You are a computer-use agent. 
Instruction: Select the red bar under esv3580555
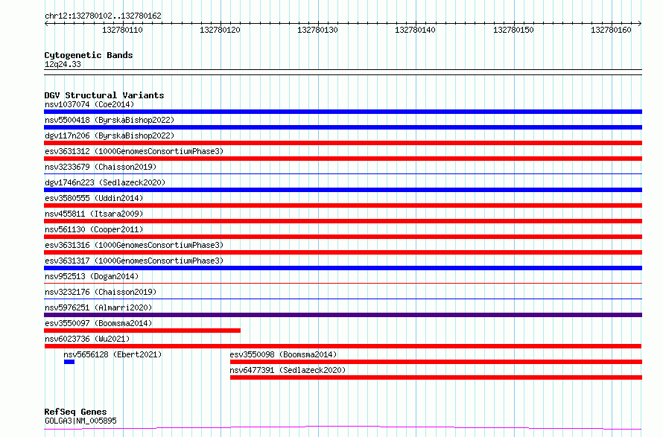coord(343,205)
